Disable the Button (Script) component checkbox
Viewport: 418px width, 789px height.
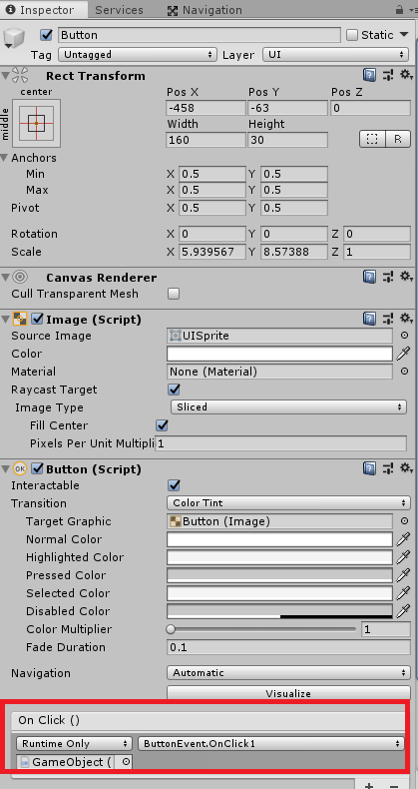tap(37, 469)
